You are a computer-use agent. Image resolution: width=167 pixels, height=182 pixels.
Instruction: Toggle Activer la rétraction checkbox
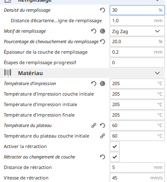pos(115,146)
